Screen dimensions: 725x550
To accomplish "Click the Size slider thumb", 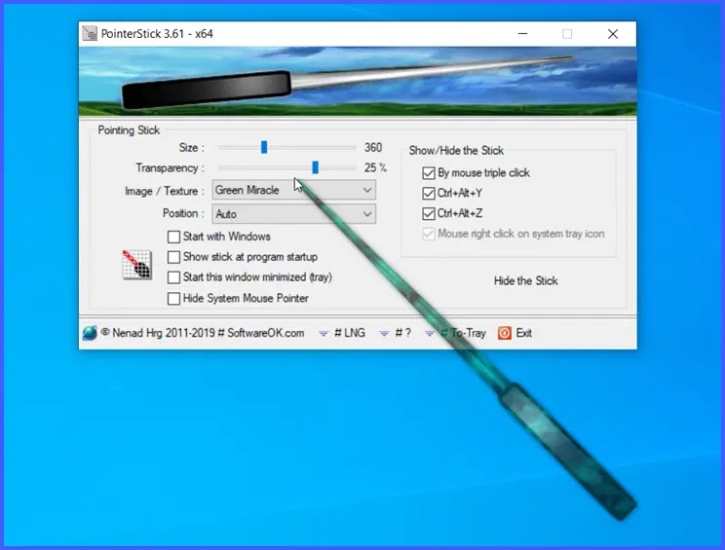I will [x=264, y=147].
